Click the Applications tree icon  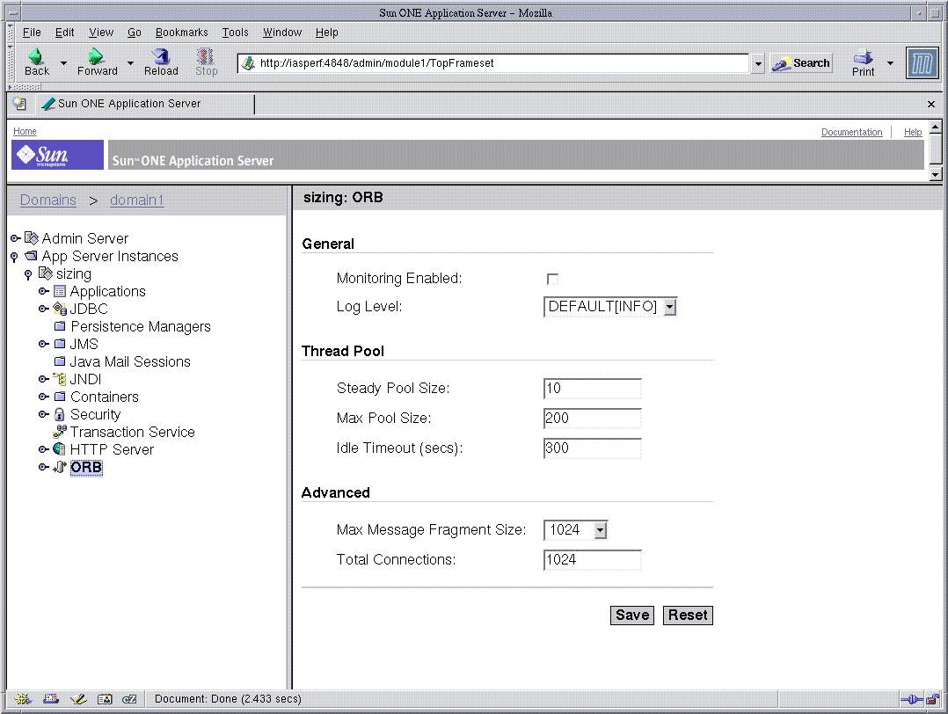(x=59, y=291)
